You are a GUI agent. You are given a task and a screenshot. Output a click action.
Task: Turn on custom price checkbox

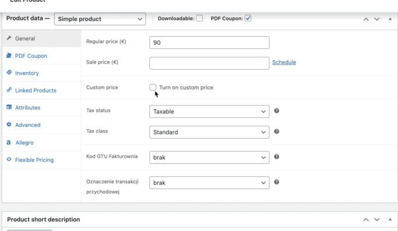153,87
